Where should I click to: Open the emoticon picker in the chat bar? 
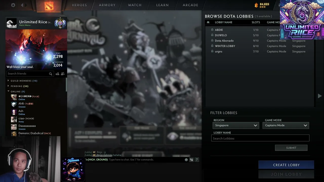coord(186,160)
